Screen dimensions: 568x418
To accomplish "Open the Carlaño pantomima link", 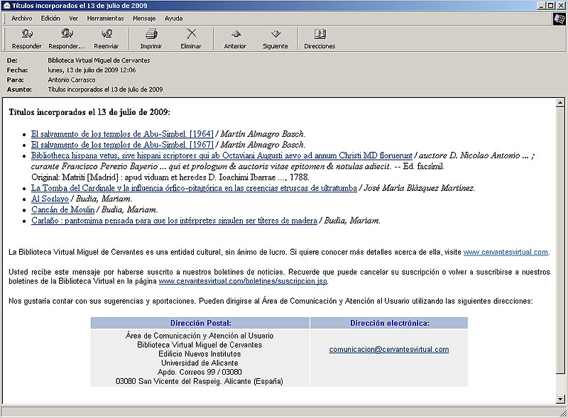I will [174, 221].
